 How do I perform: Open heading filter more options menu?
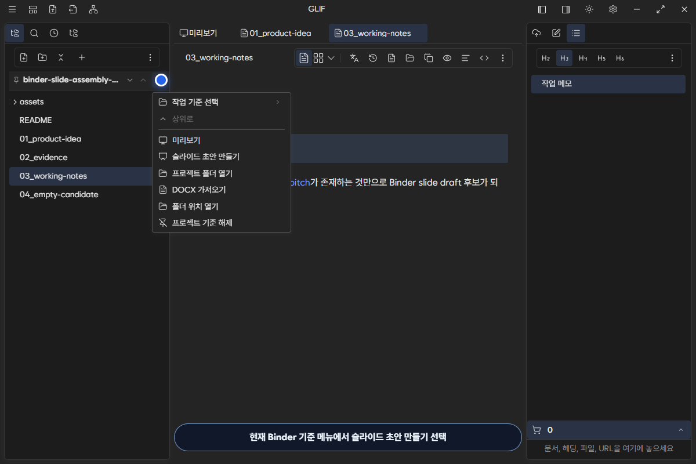672,58
